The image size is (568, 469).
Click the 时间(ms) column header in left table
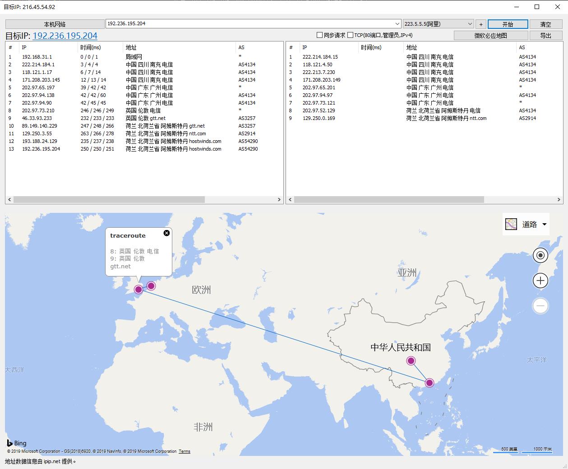(90, 47)
